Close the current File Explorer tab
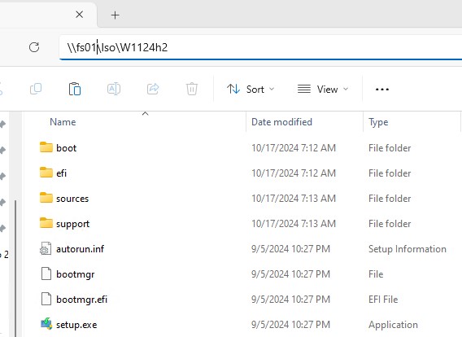The height and width of the screenshot is (337, 462). pyautogui.click(x=79, y=15)
